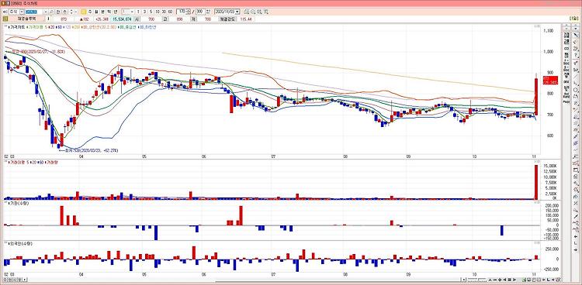
Task: Select the 틱 (tick) period button
Action: click(109, 12)
